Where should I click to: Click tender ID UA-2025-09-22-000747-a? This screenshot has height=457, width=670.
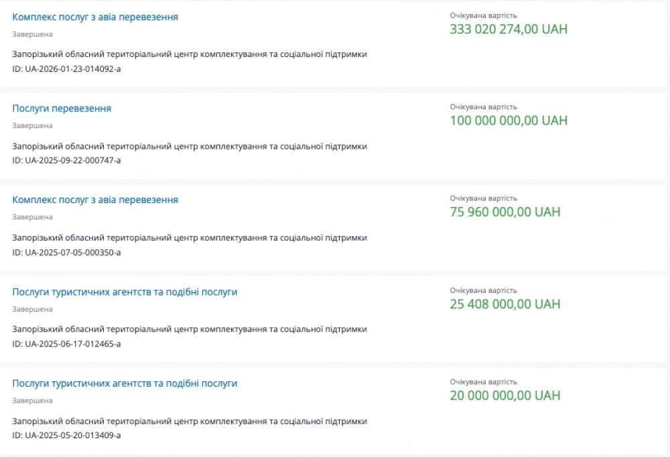(66, 160)
